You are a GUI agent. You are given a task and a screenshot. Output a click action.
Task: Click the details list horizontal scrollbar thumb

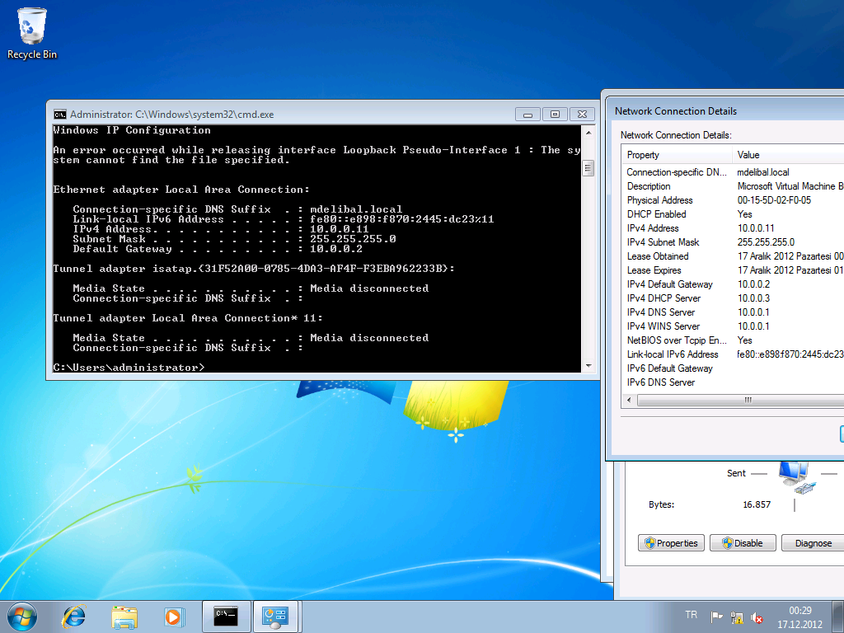click(748, 400)
